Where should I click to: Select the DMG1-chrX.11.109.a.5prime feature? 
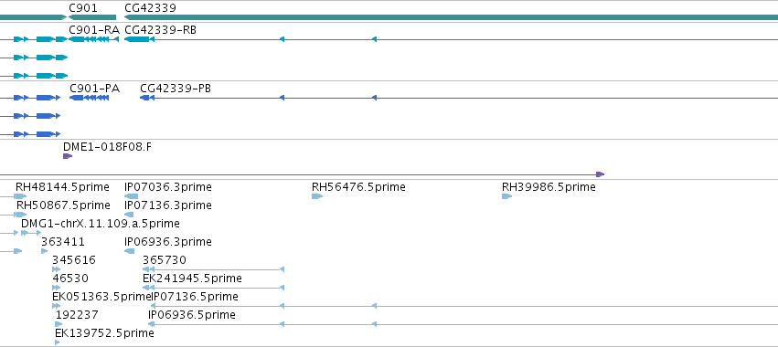[x=31, y=233]
